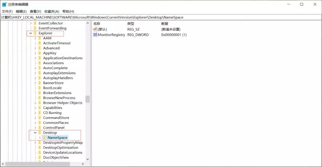
Task: Select the ActivateTimeout folder icon
Action: (x=40, y=43)
